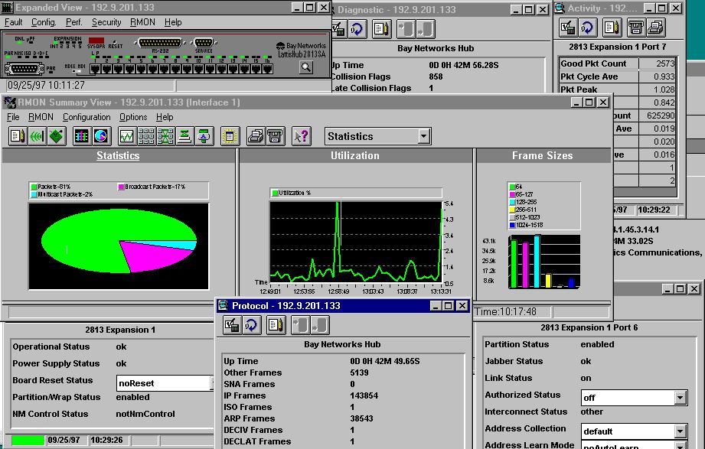Click the floppy disk icon in Activity window toolbar
705x449 pixels.
(636, 28)
